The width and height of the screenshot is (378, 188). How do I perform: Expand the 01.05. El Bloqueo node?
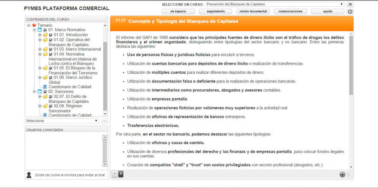coord(40,68)
